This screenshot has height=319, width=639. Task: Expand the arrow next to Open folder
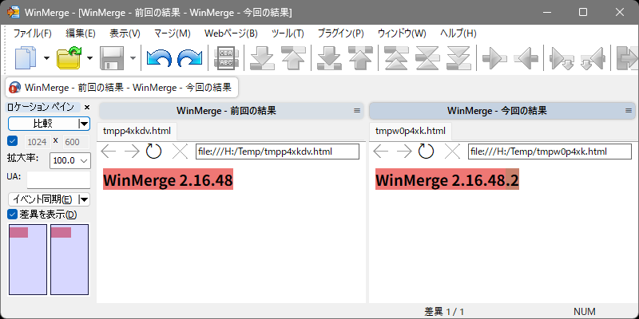tap(89, 58)
